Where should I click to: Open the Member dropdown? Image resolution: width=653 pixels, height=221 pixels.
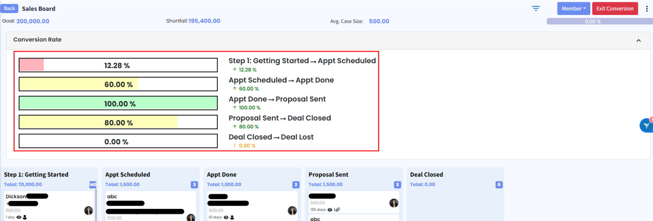[573, 9]
